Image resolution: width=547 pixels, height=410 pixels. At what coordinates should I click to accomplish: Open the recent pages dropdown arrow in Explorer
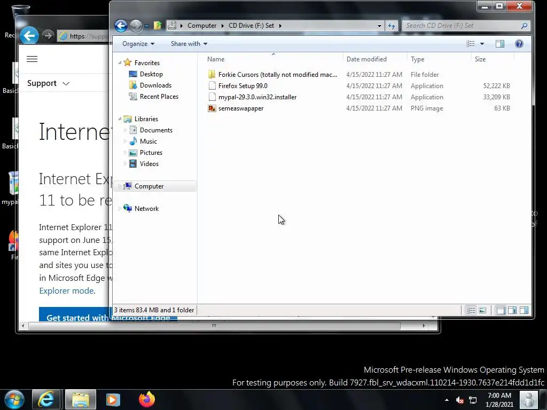tap(146, 26)
